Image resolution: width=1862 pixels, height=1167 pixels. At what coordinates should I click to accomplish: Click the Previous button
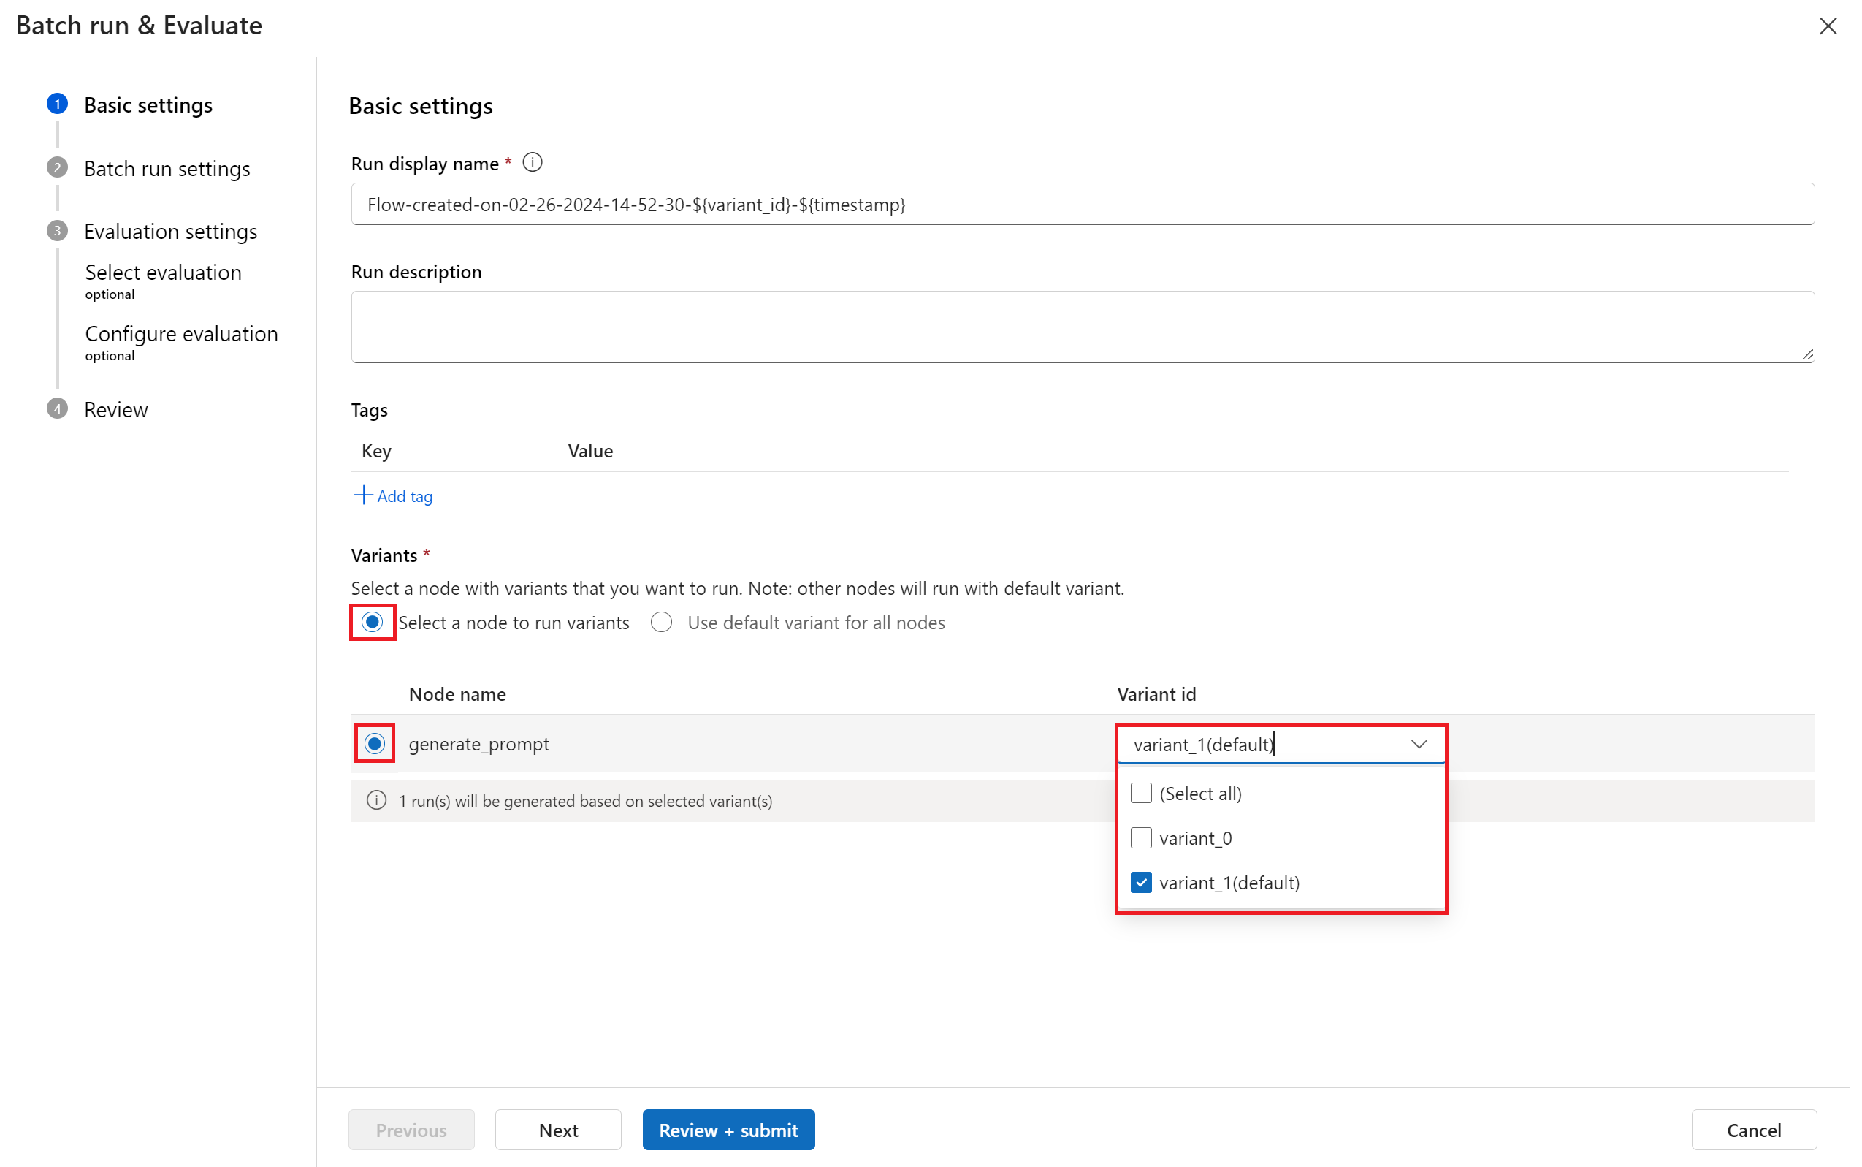411,1130
